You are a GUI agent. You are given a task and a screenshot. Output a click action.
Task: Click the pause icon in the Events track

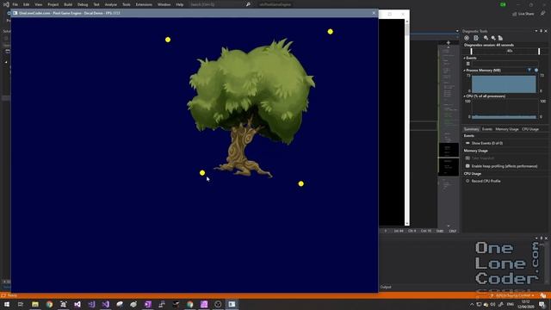[468, 64]
